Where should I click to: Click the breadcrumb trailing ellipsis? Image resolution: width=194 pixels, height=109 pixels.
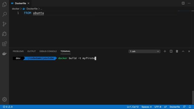click(x=41, y=9)
